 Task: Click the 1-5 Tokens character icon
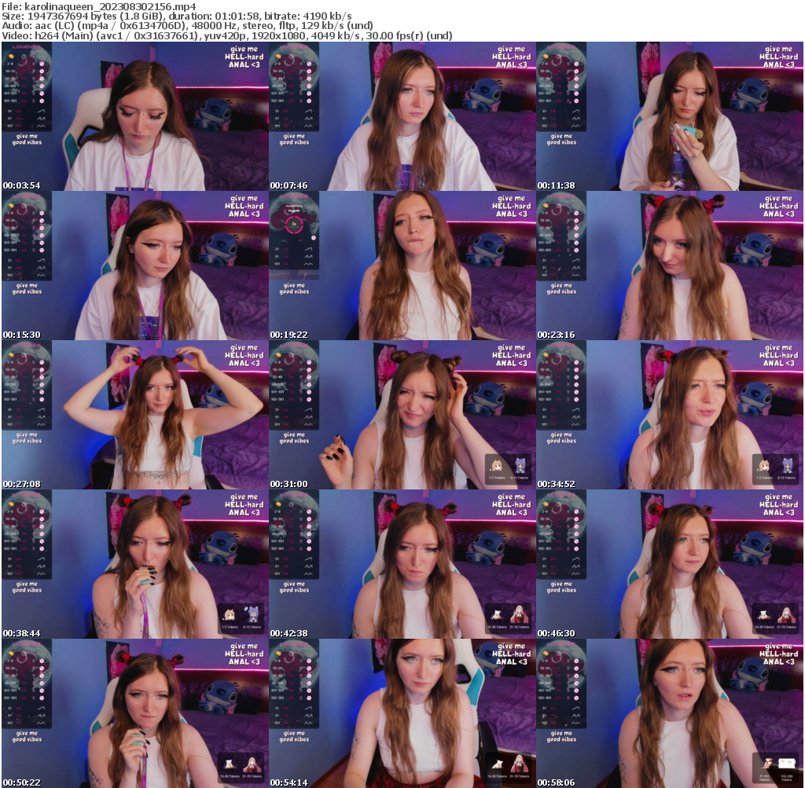pyautogui.click(x=497, y=466)
